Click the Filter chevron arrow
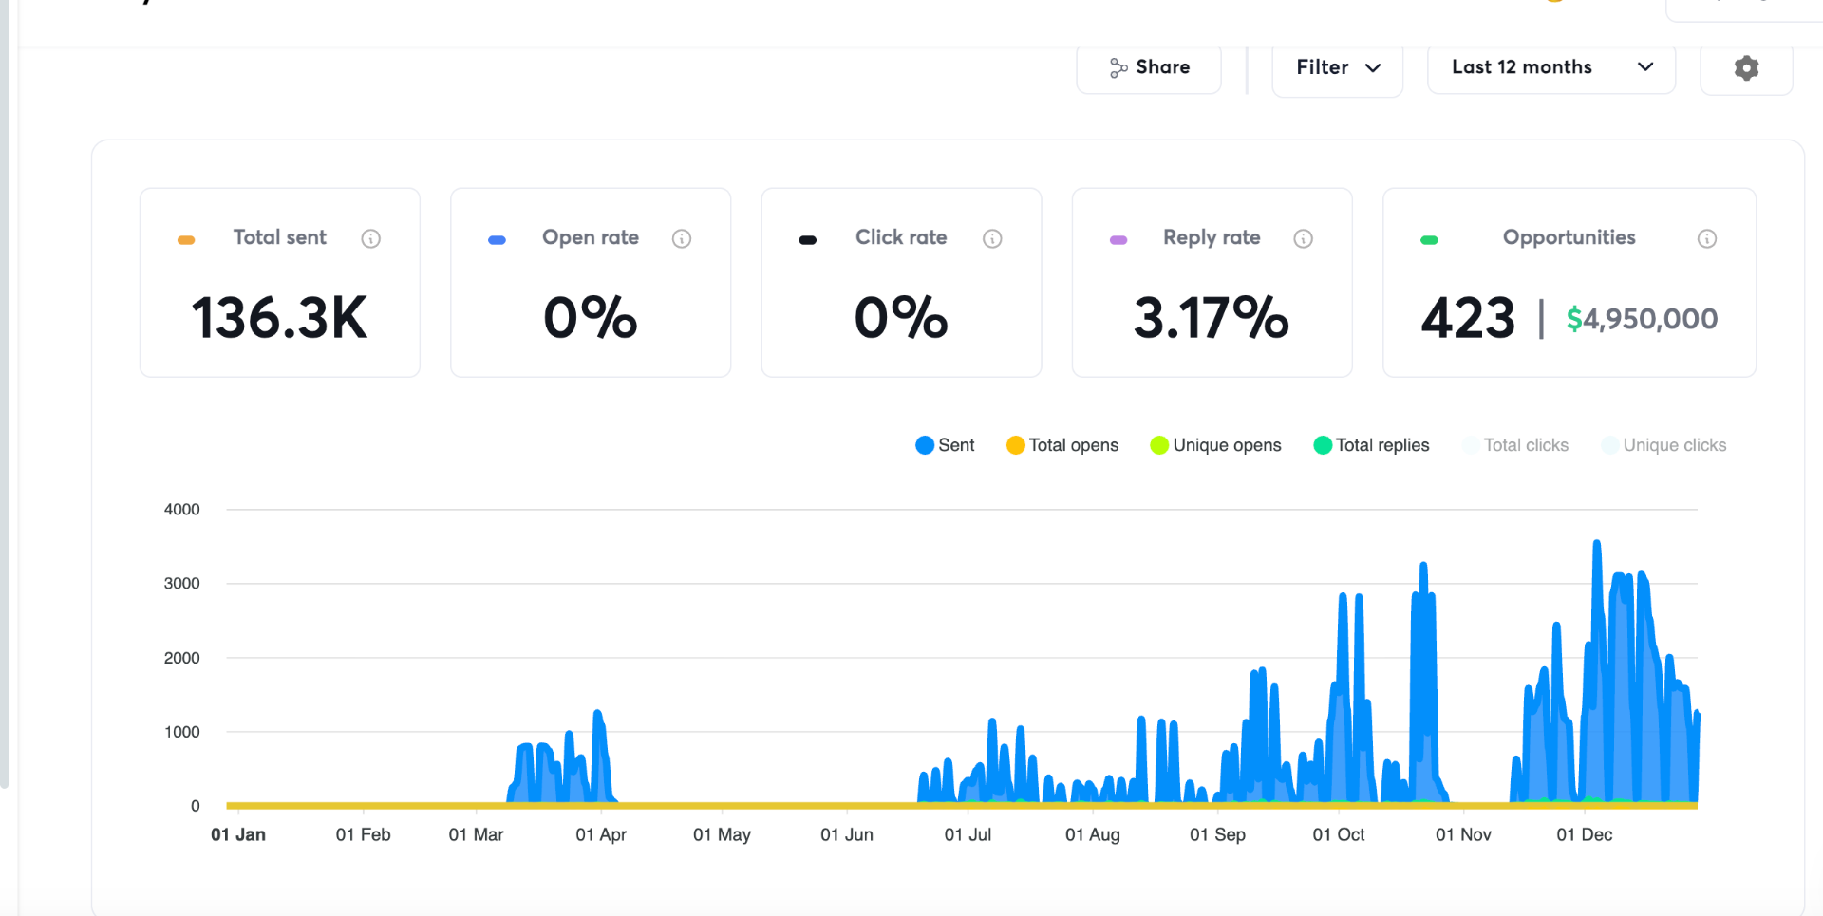This screenshot has height=916, width=1823. coord(1373,67)
